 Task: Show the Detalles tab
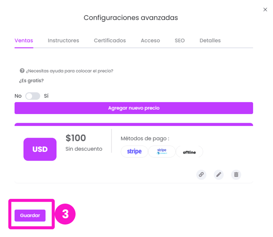[210, 41]
